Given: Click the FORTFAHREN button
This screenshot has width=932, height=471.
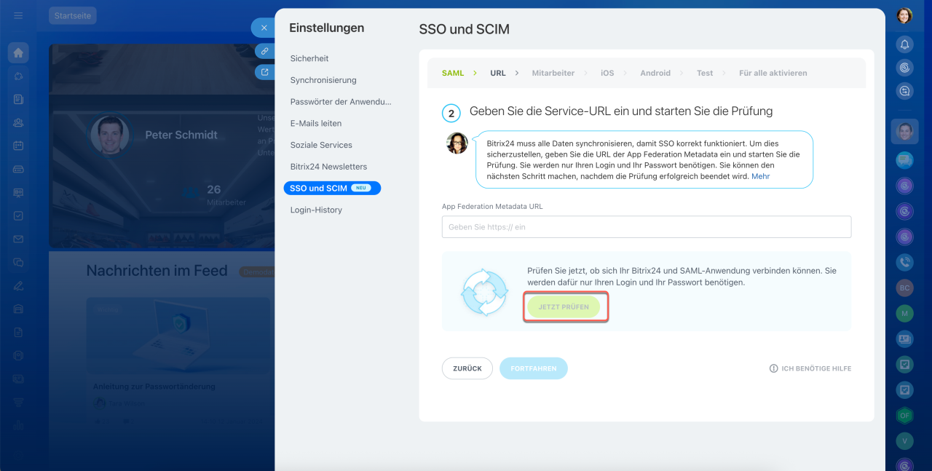Looking at the screenshot, I should (x=534, y=368).
